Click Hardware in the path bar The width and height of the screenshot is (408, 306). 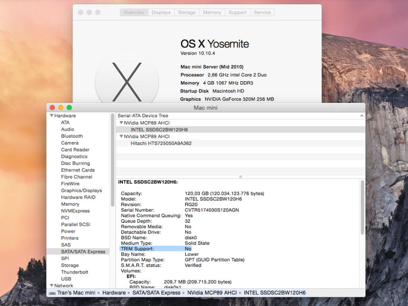114,293
